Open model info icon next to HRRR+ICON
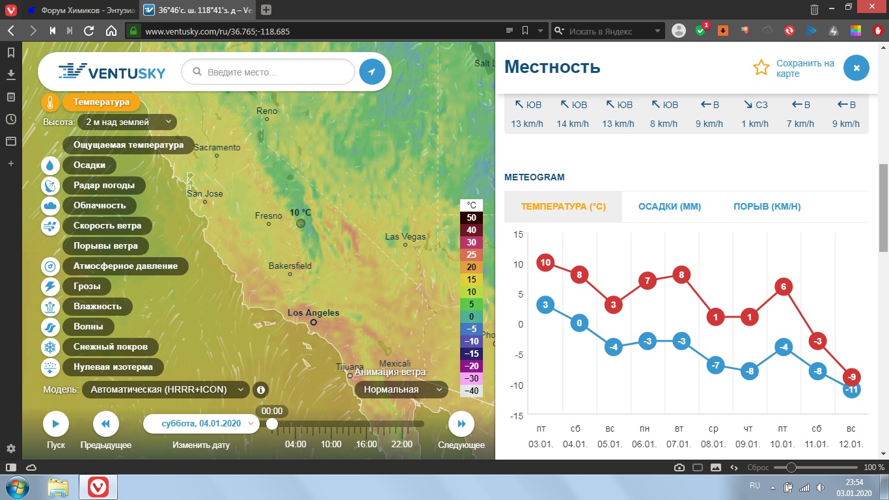This screenshot has width=889, height=500. tap(261, 390)
